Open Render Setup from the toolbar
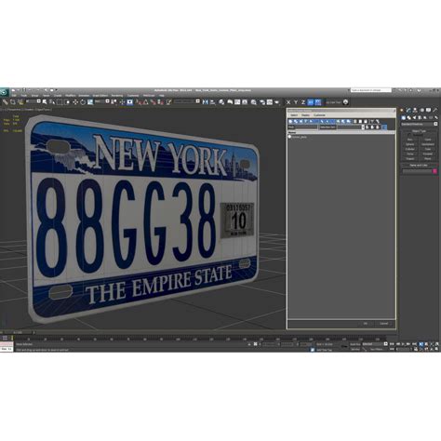Viewport: 441px width, 441px height. [262, 101]
